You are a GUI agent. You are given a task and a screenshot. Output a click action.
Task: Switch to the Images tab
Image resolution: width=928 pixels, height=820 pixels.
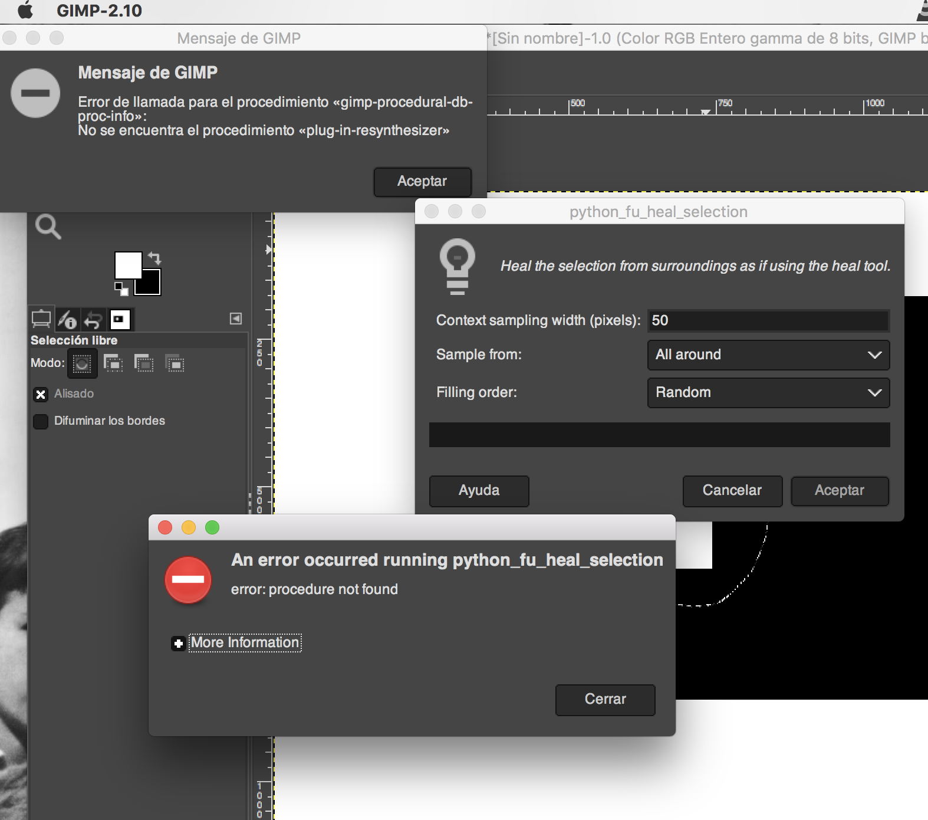coord(120,319)
